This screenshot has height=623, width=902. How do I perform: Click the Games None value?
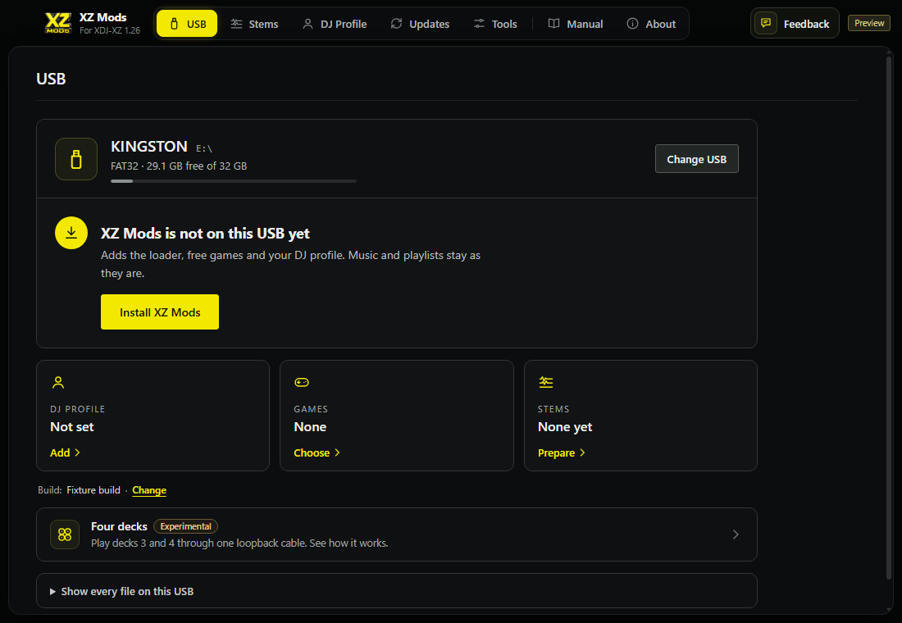point(310,427)
